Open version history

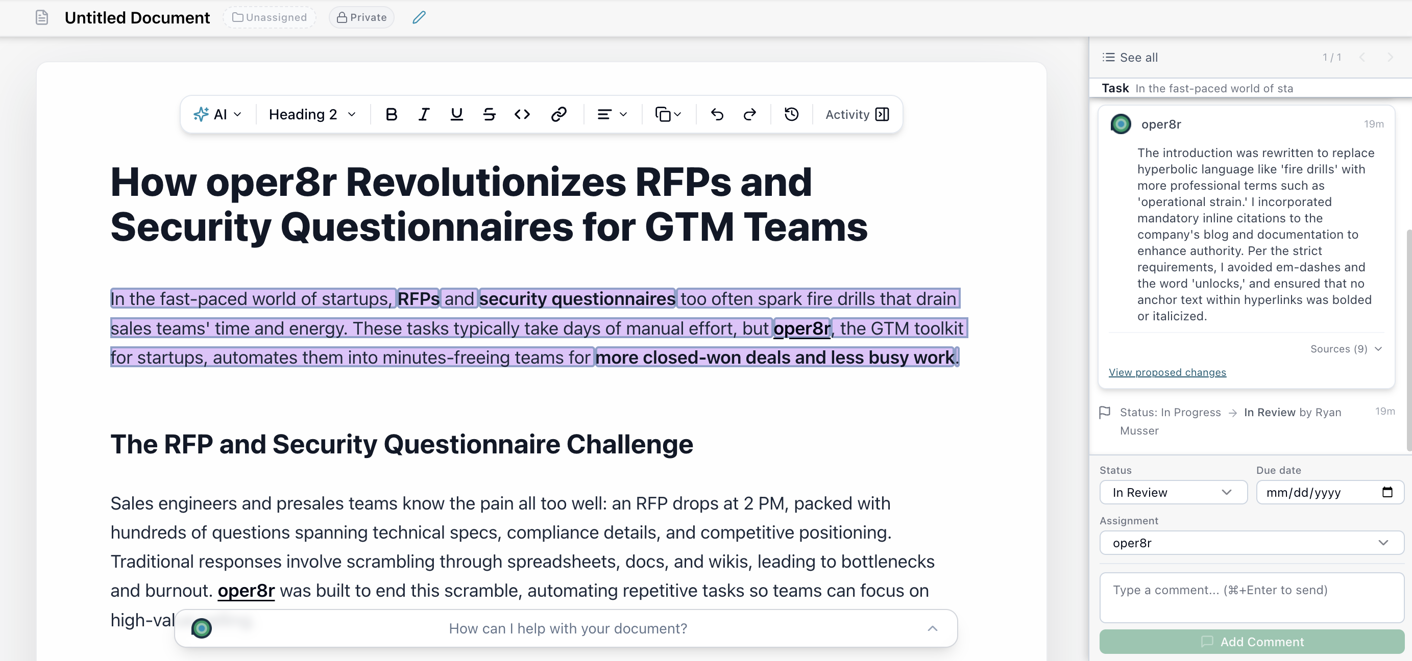pos(791,114)
